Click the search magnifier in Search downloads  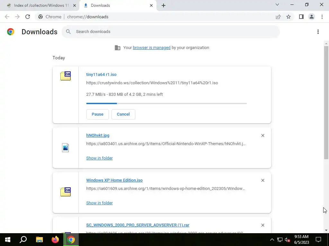(x=68, y=32)
